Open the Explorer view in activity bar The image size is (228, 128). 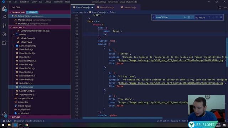pyautogui.click(x=4, y=9)
